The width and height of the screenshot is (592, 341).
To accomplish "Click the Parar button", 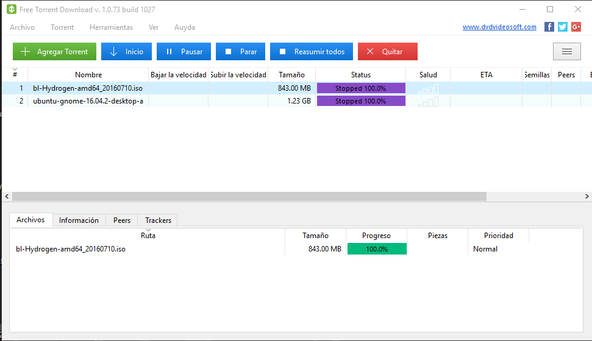I will (x=240, y=51).
